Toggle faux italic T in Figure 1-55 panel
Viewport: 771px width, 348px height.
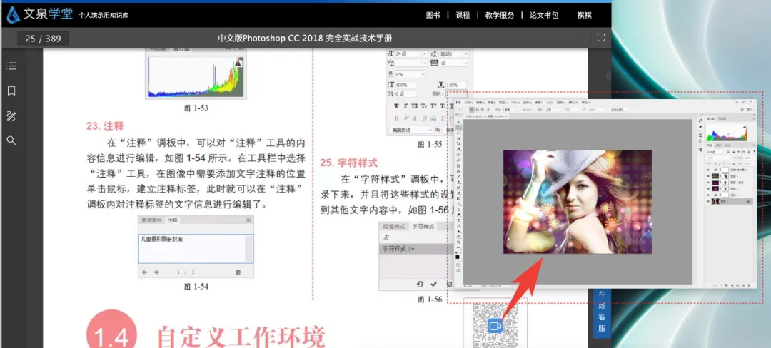pyautogui.click(x=405, y=106)
